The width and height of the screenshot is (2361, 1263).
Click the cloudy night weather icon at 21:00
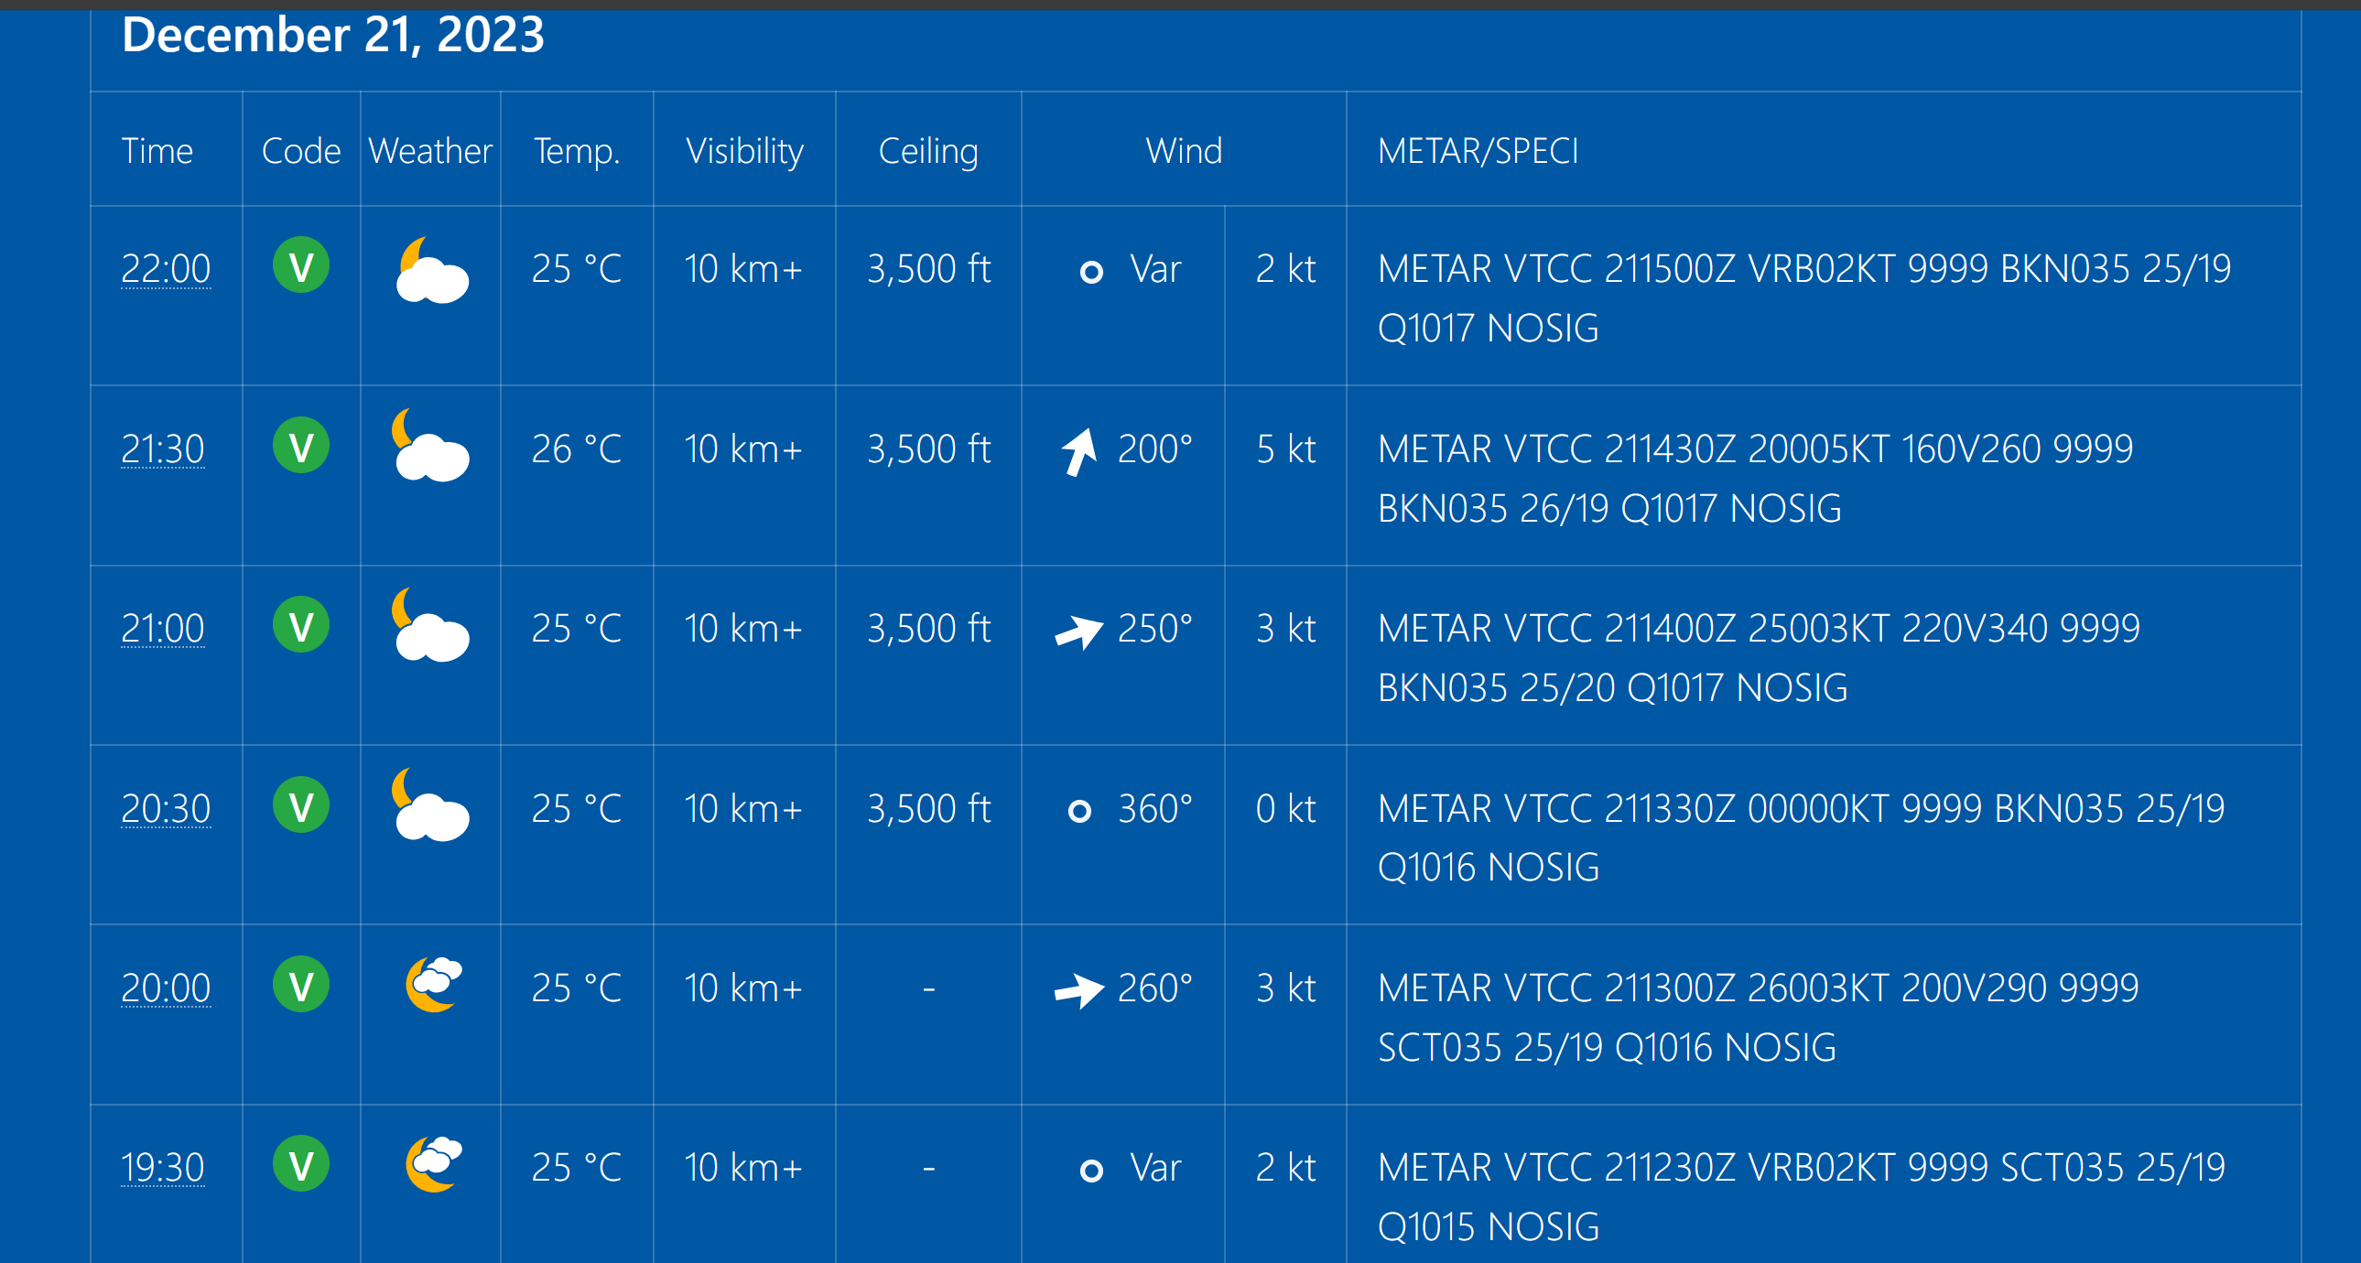point(431,625)
